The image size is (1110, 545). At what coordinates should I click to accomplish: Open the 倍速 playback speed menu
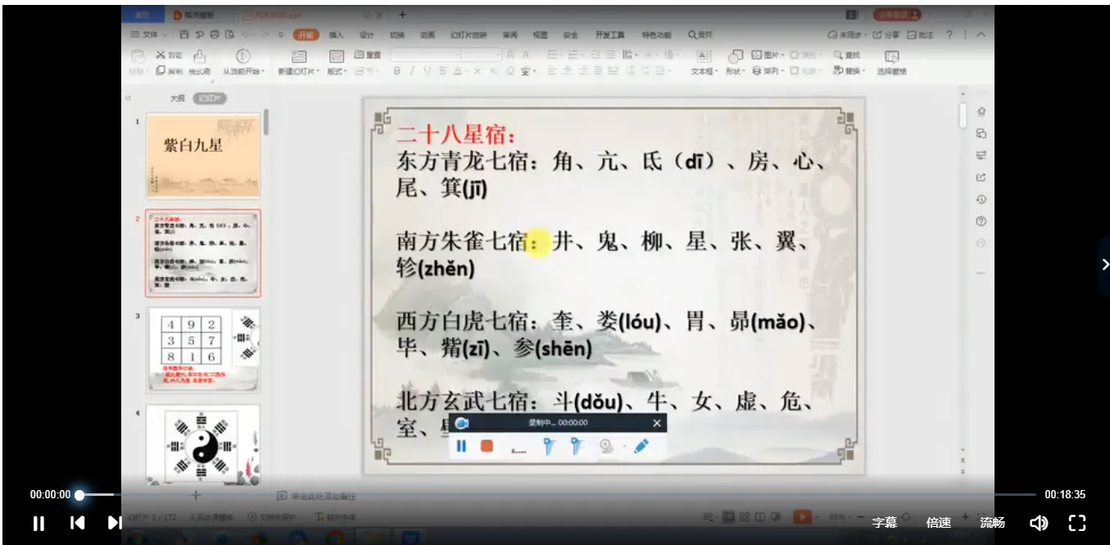click(x=938, y=523)
